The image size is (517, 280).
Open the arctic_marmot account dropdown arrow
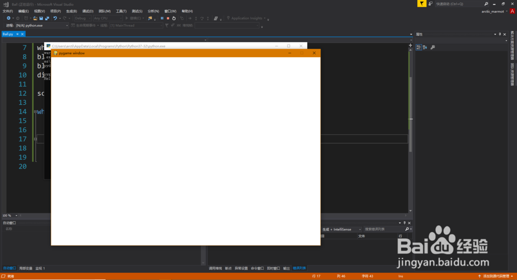[x=507, y=11]
